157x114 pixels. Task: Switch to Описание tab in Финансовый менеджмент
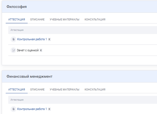point(37,90)
